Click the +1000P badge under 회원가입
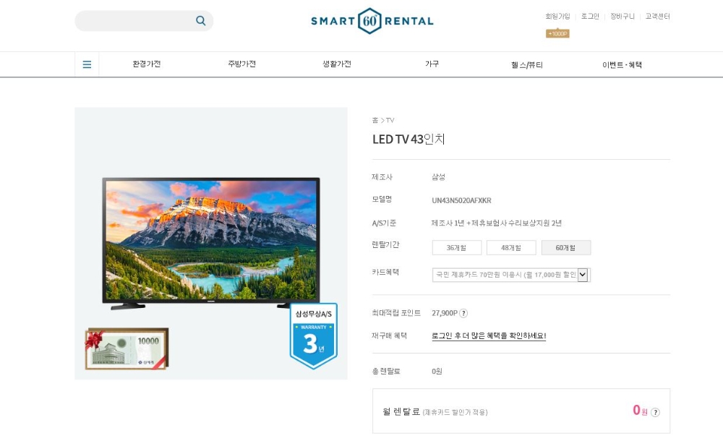 557,33
